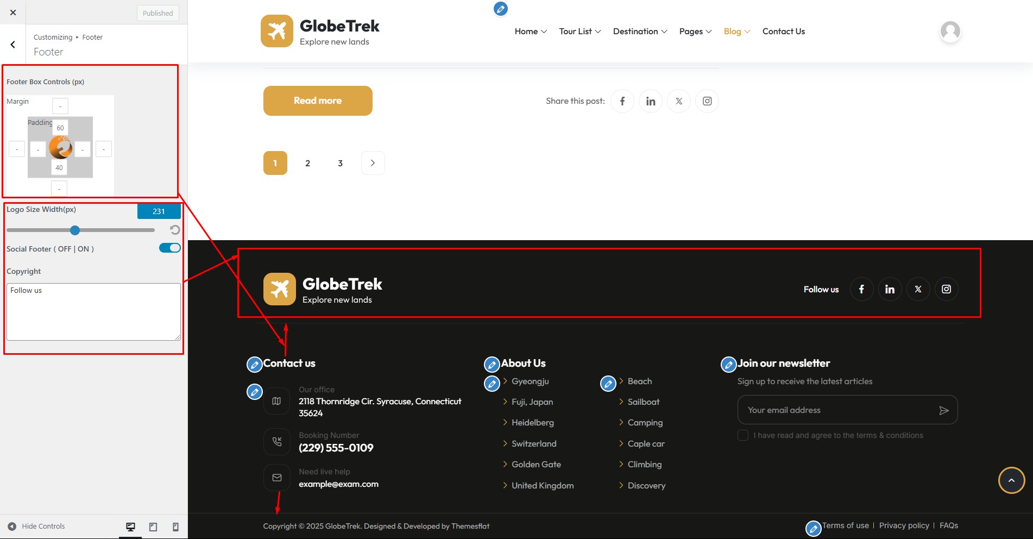This screenshot has height=539, width=1033.
Task: Click the GlobeTrek airplane logo in header
Action: 277,31
